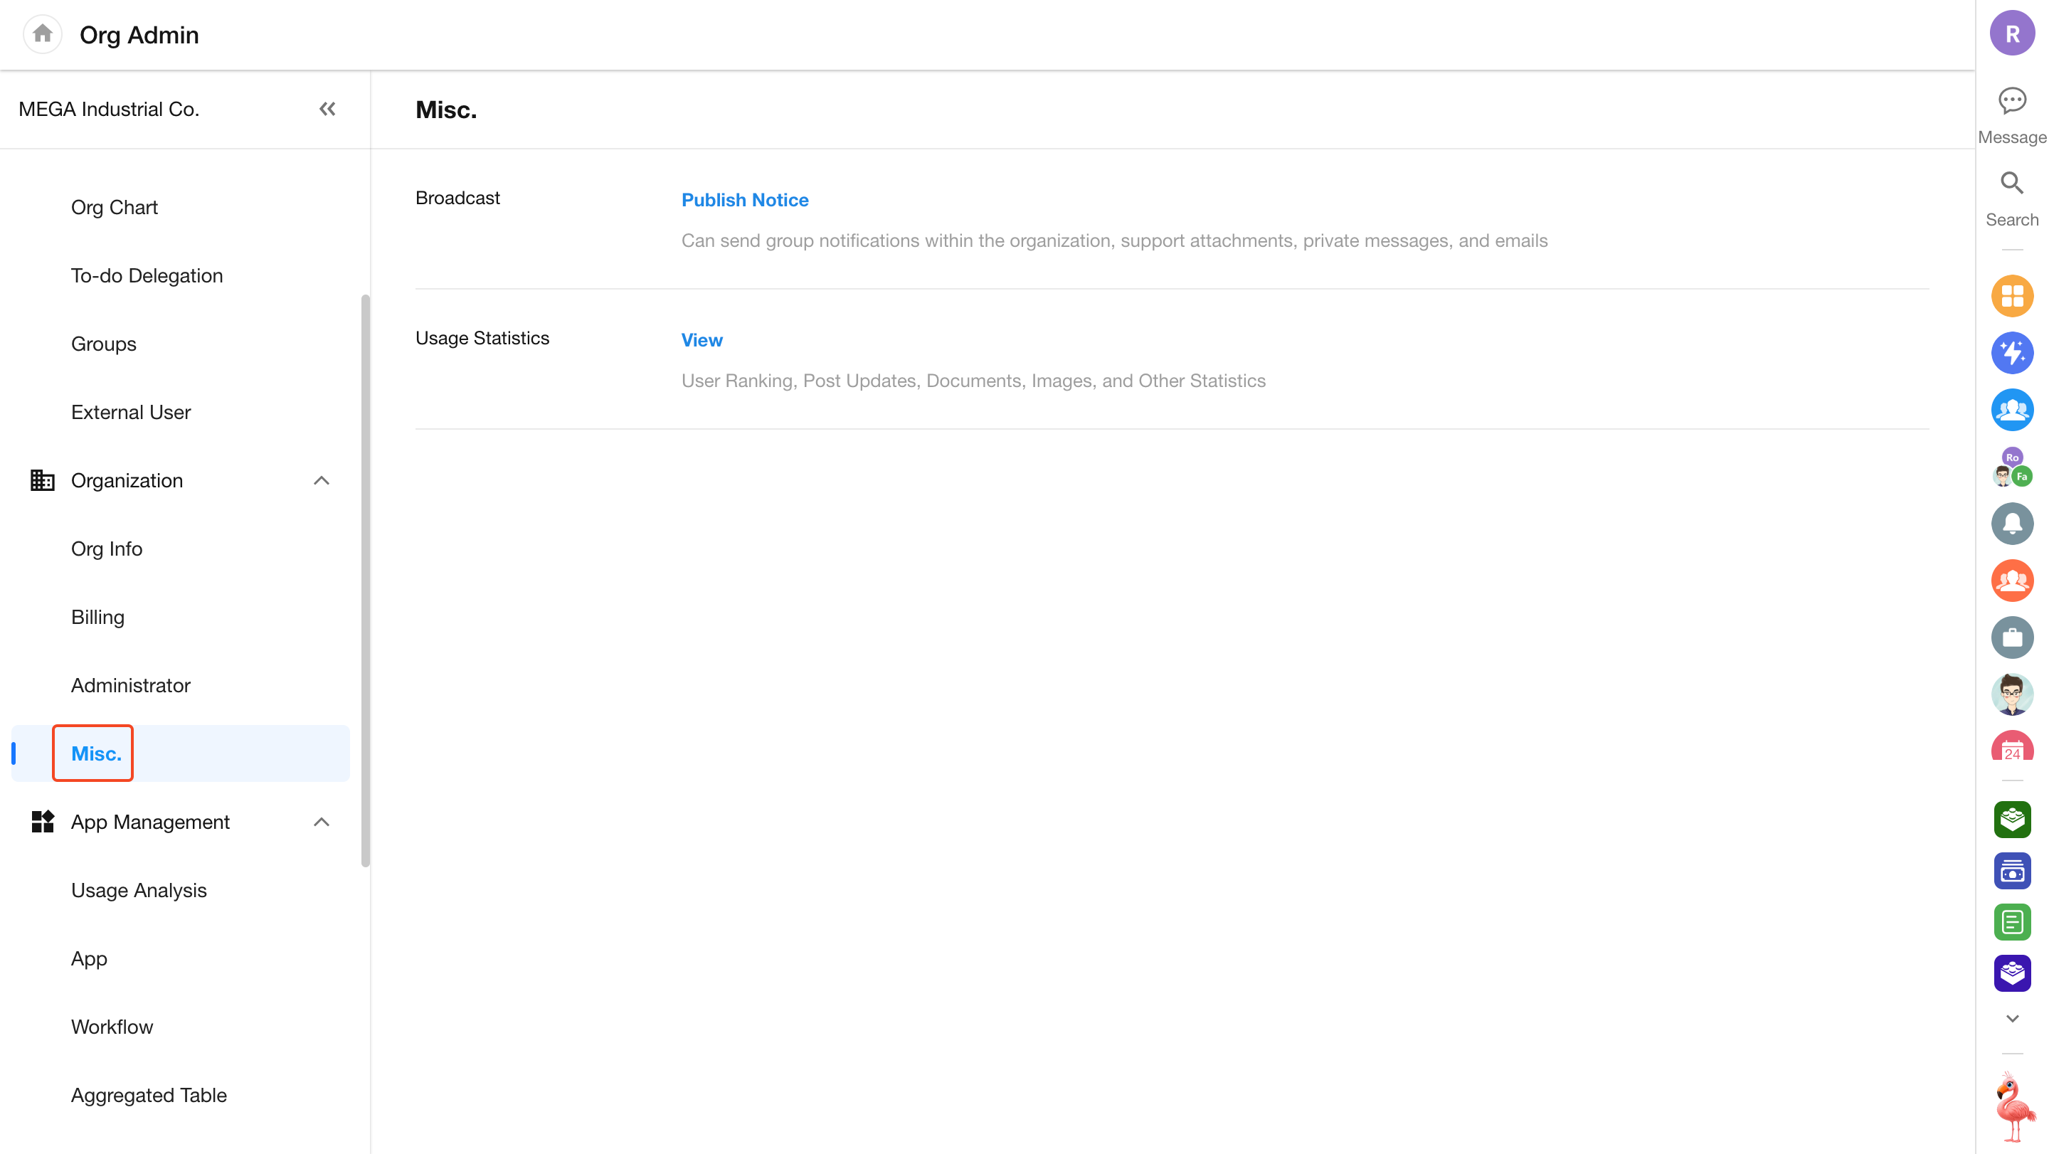The image size is (2049, 1154).
Task: Click the flamingo mascot icon
Action: point(2013,1106)
